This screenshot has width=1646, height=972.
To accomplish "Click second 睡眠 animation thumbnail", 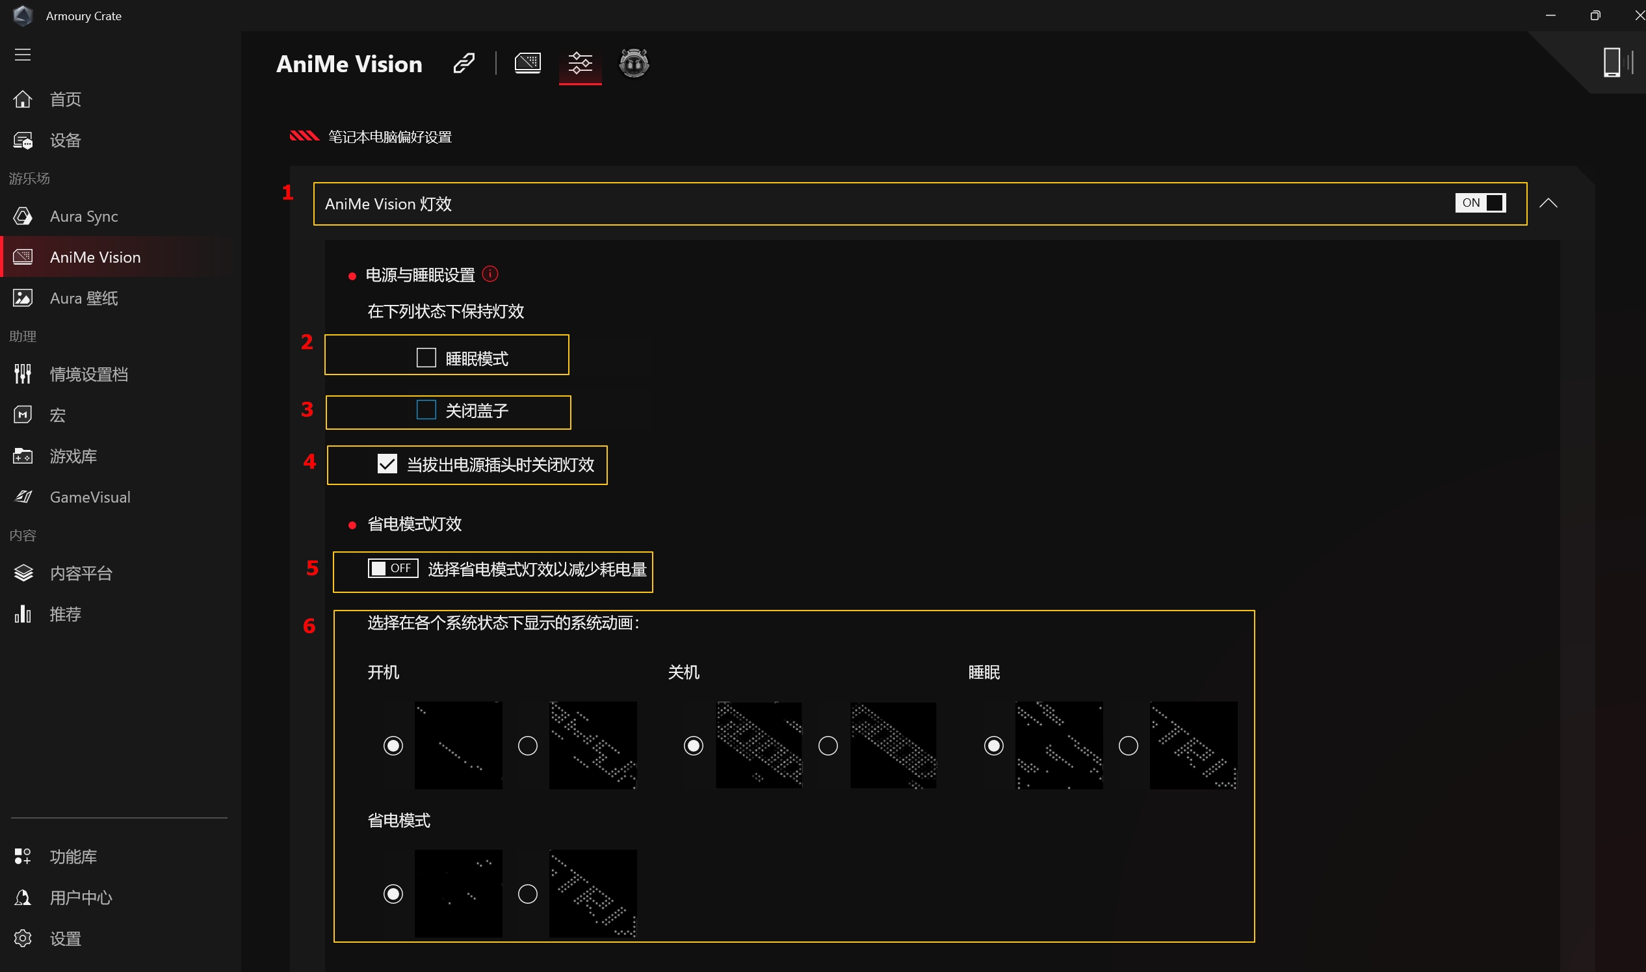I will click(x=1194, y=745).
